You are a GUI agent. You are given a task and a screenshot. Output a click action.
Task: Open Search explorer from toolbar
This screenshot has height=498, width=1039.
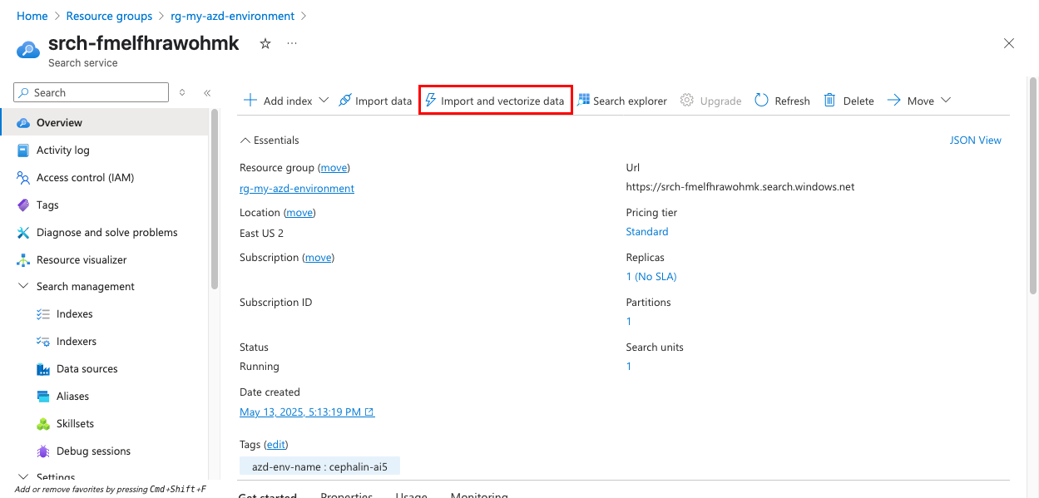622,101
